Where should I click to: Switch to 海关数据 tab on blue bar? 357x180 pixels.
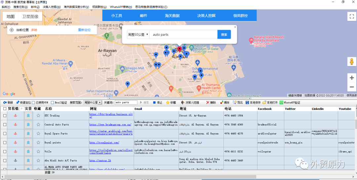point(172,16)
